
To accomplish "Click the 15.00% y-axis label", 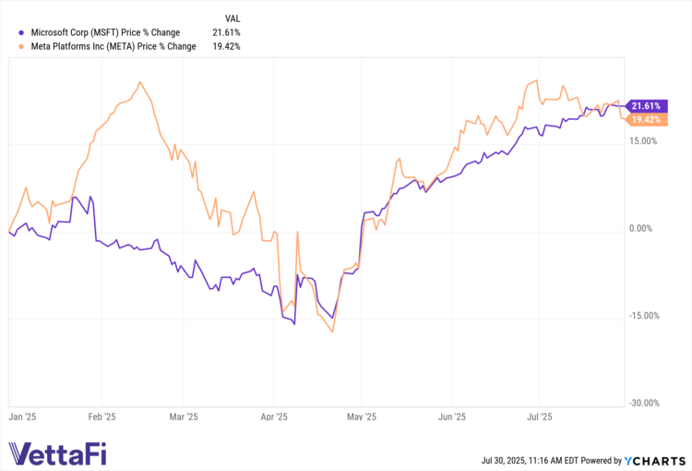I will coord(643,141).
